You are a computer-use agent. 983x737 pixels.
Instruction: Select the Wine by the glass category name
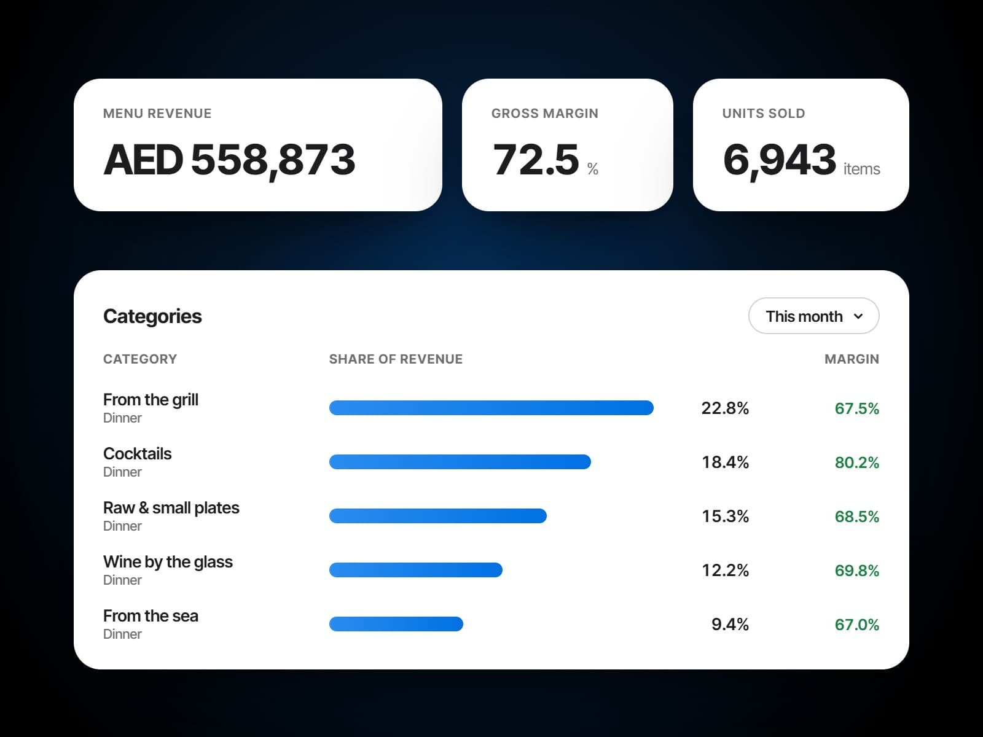168,561
